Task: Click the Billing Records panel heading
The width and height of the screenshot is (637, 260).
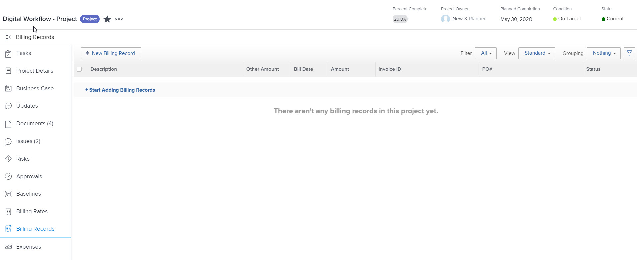Action: pos(35,37)
